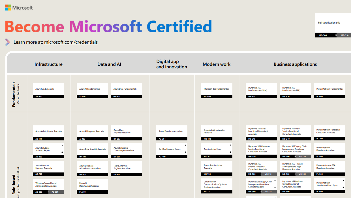Click the Power Platform Fundamentals PL-900 card
351x198 pixels.
329,90
